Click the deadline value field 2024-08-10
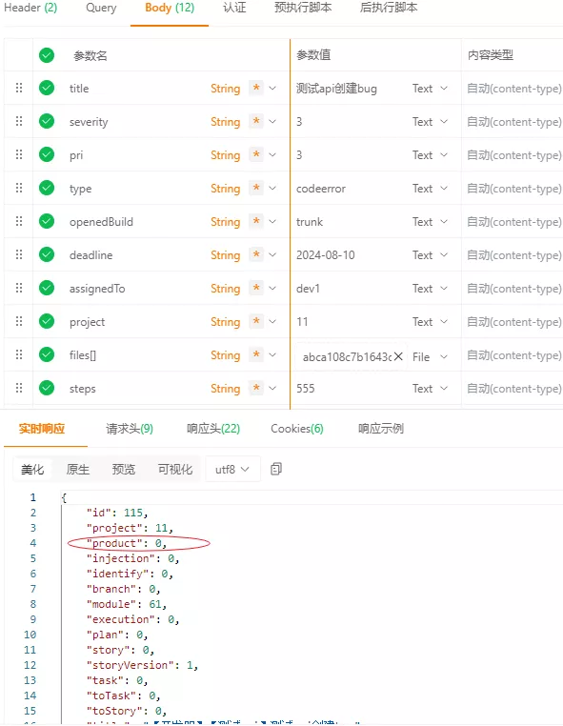The image size is (563, 726). 326,255
